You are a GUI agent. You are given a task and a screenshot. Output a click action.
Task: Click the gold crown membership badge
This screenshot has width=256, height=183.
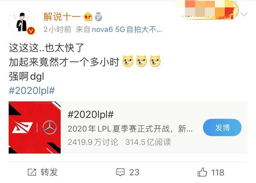pyautogui.click(x=88, y=17)
